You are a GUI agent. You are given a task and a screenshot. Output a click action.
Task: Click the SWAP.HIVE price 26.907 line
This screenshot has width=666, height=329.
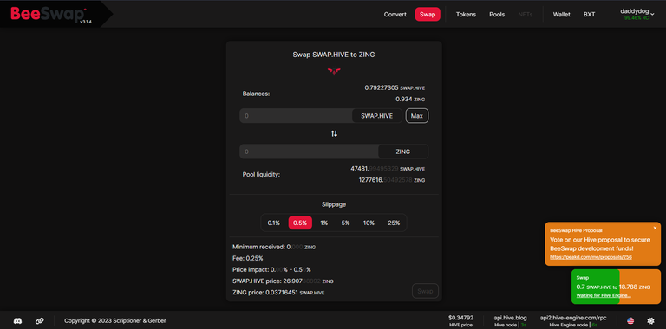pos(283,281)
